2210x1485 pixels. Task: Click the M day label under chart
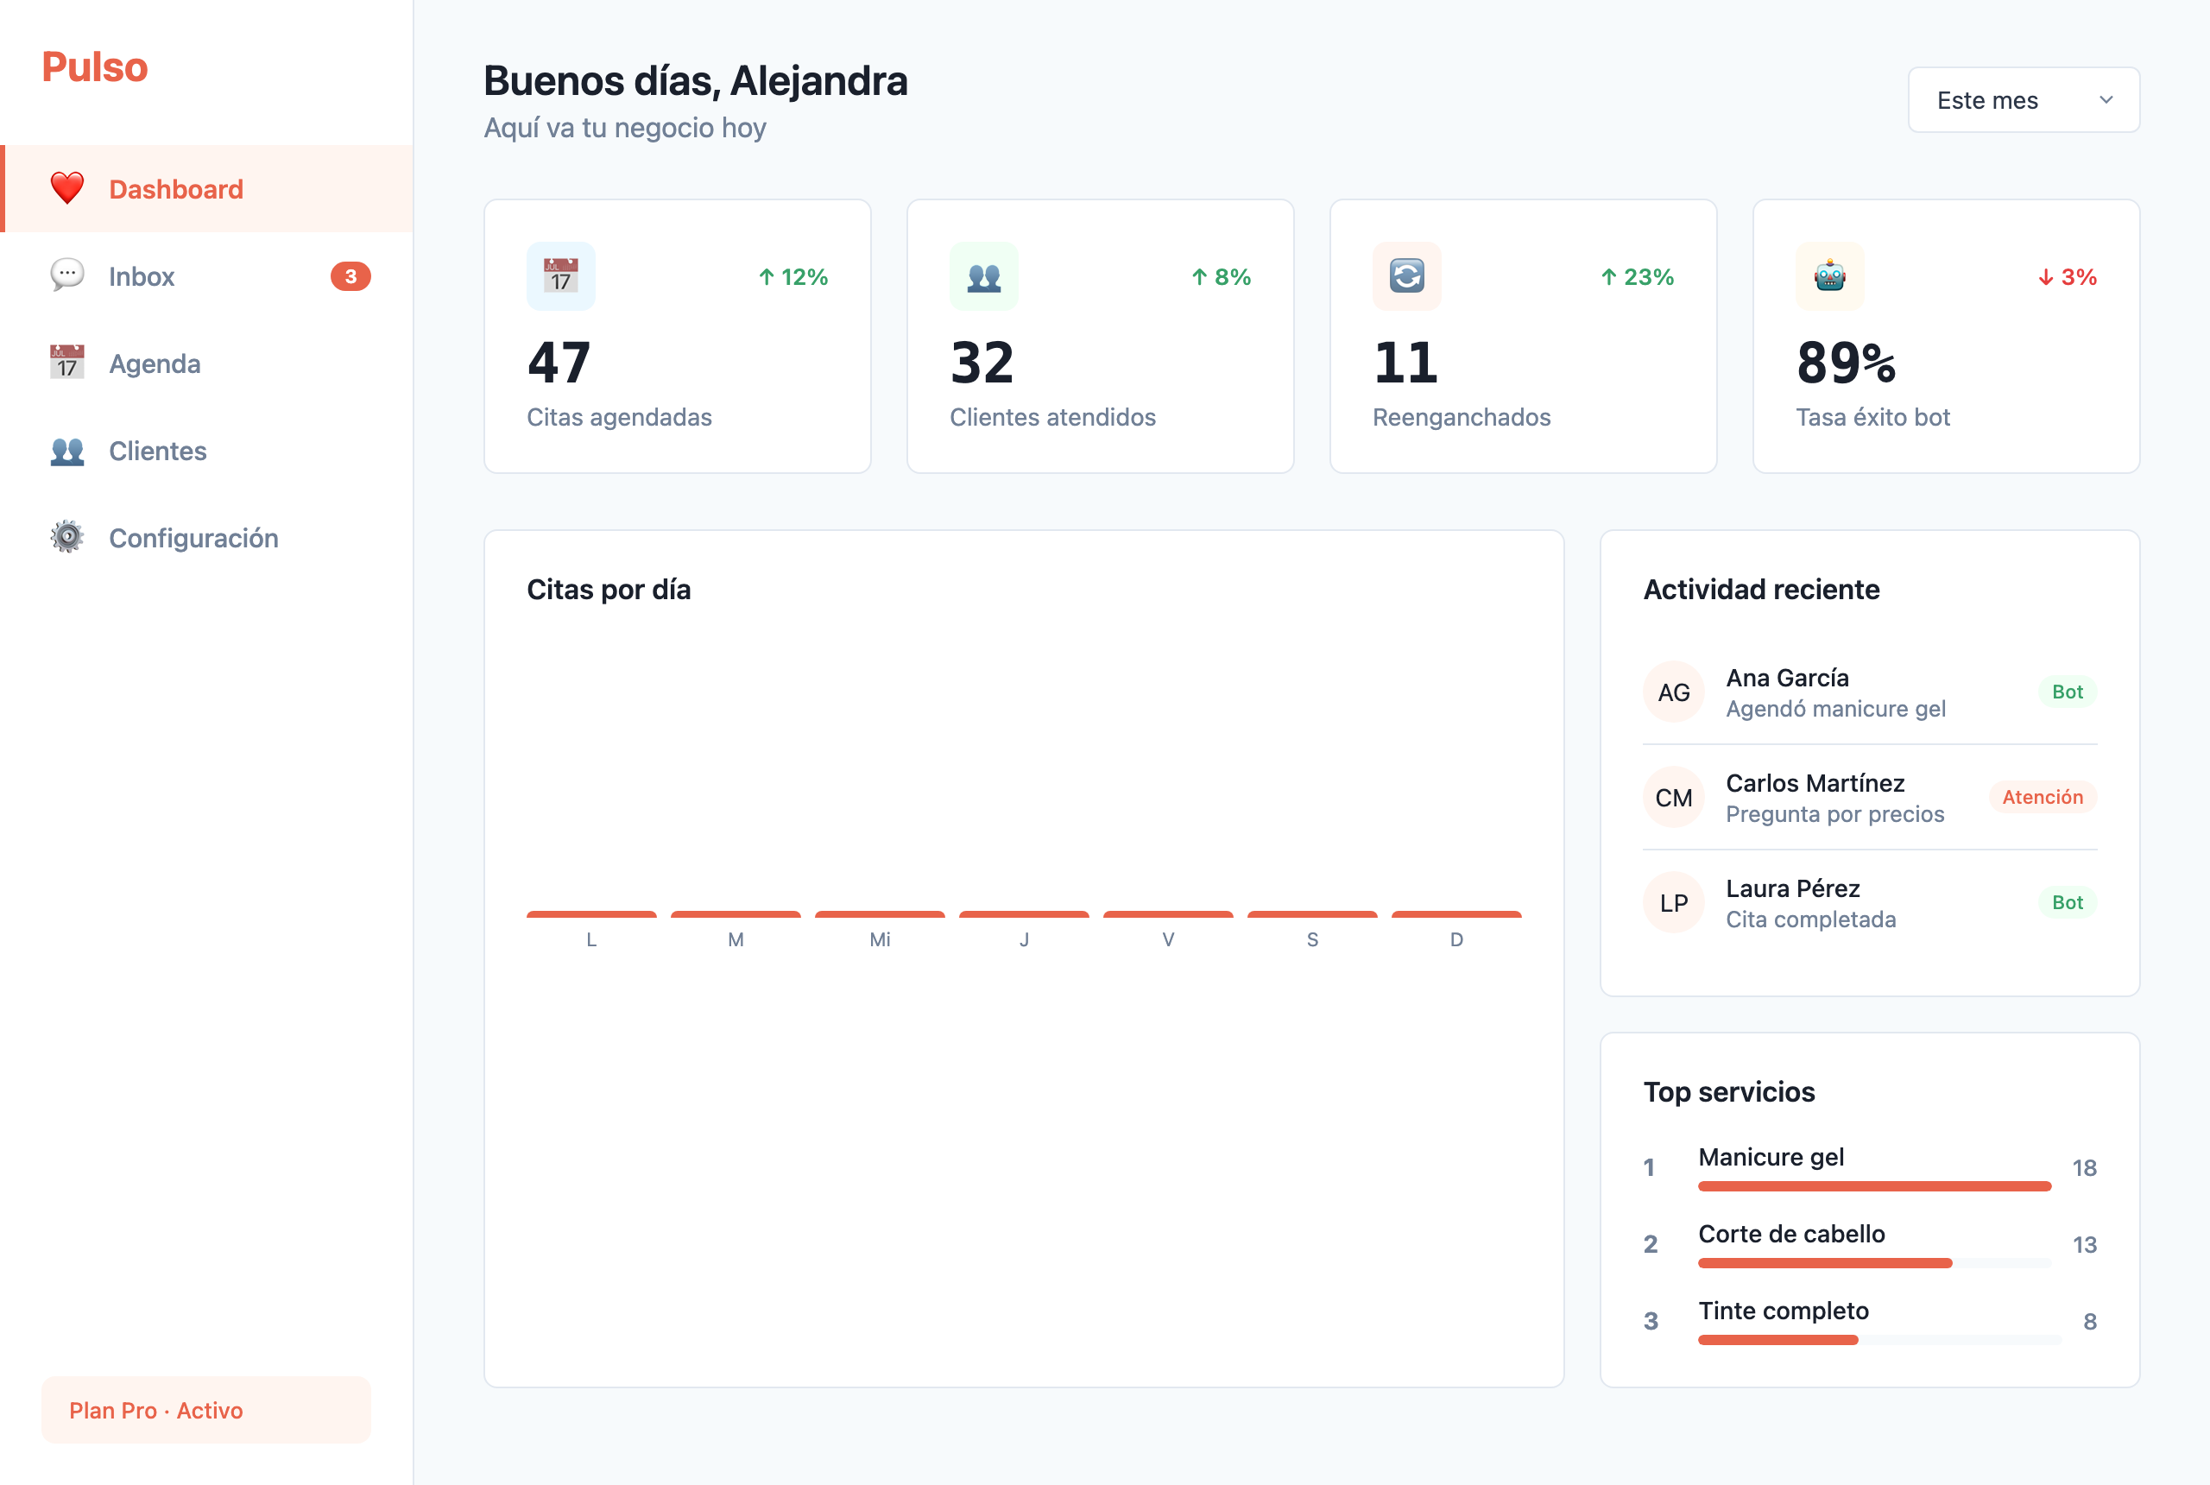(x=736, y=938)
